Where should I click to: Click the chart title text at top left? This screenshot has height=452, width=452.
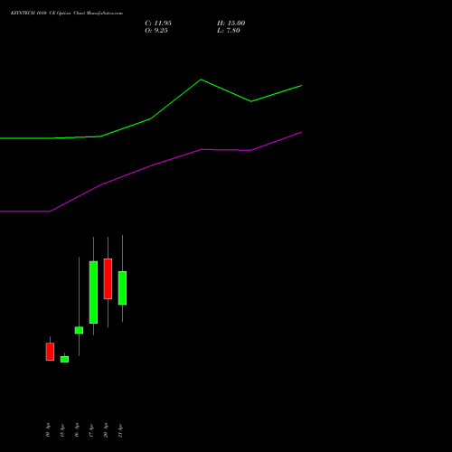tap(67, 14)
